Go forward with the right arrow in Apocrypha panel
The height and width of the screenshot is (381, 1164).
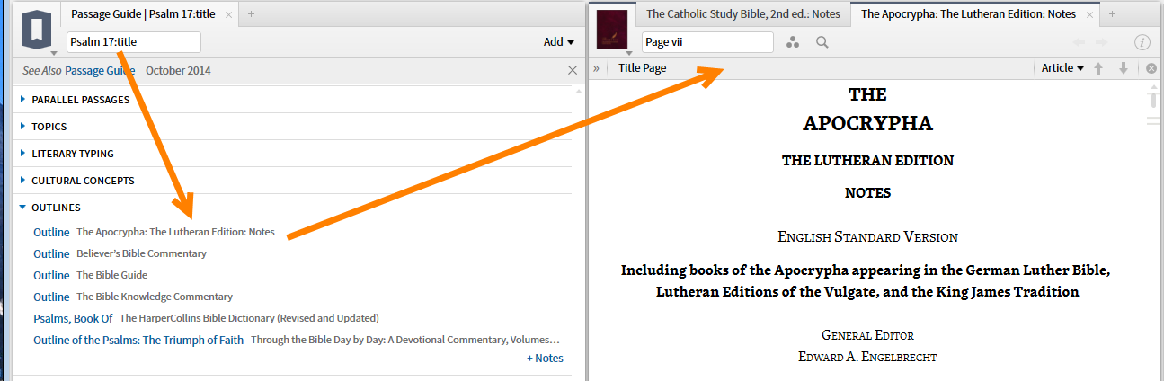tap(1103, 42)
